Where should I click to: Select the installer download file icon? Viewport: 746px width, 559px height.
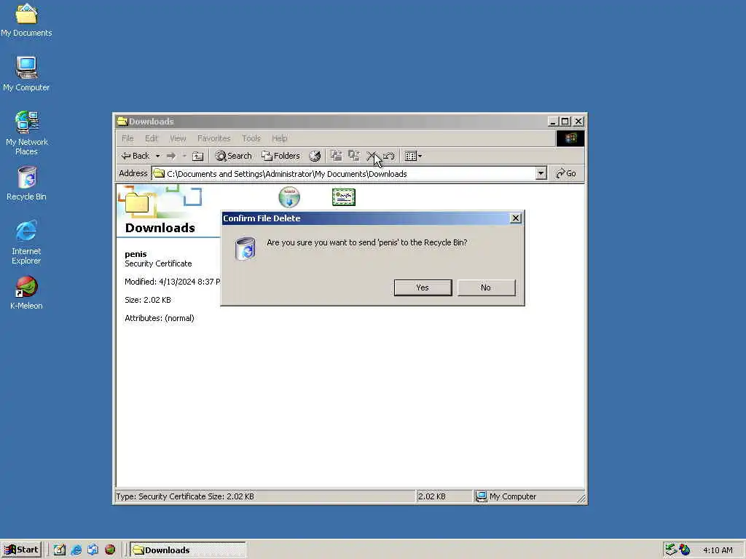[289, 197]
